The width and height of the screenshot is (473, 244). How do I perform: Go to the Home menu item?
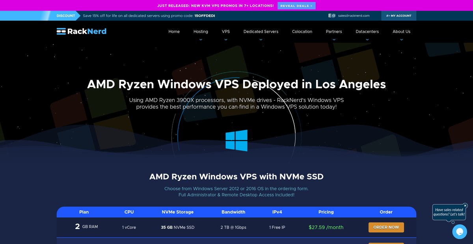(174, 31)
